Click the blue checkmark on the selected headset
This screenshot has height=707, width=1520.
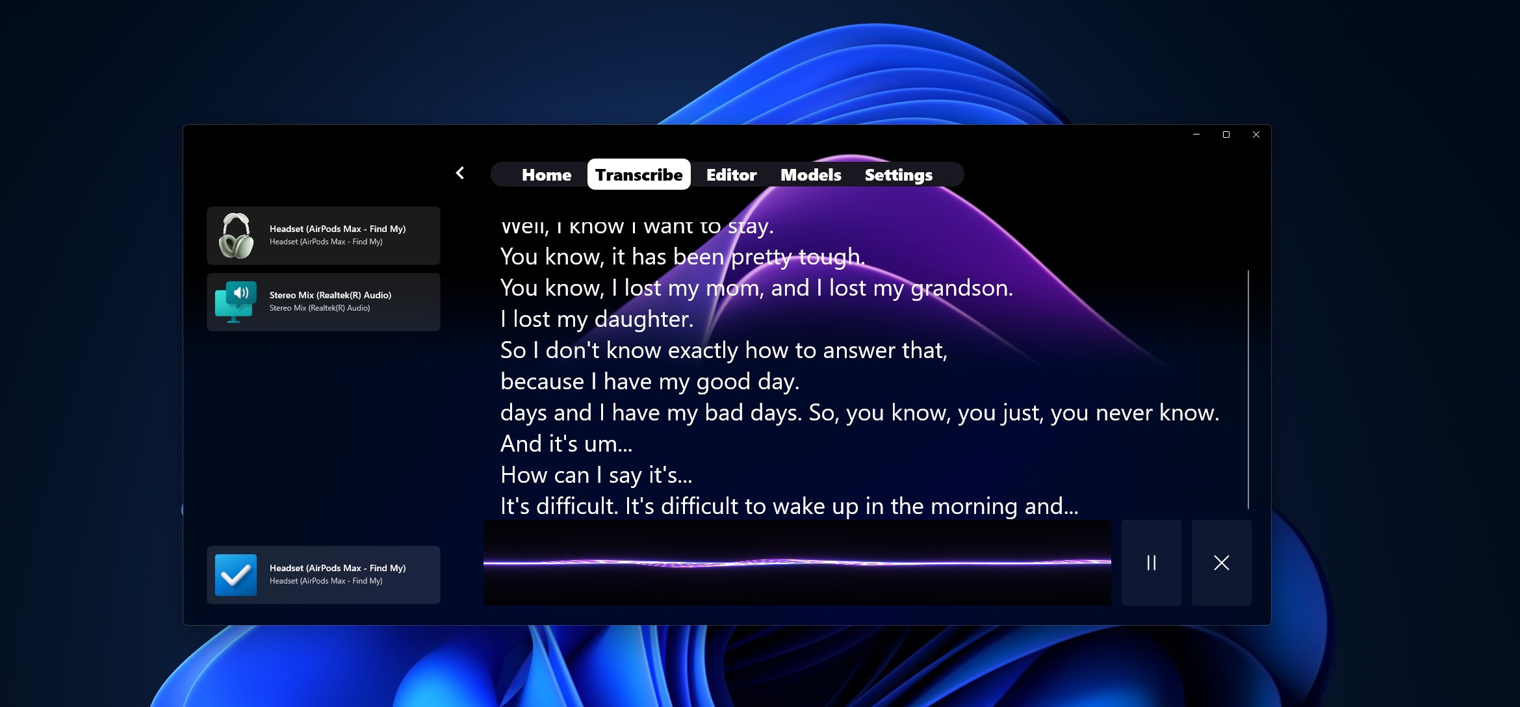point(235,574)
